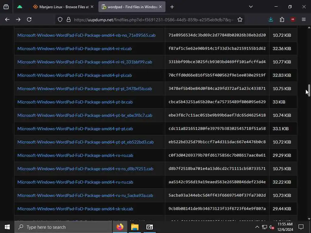
Task: Open 7-Zip from the taskbar
Action: 149,227
